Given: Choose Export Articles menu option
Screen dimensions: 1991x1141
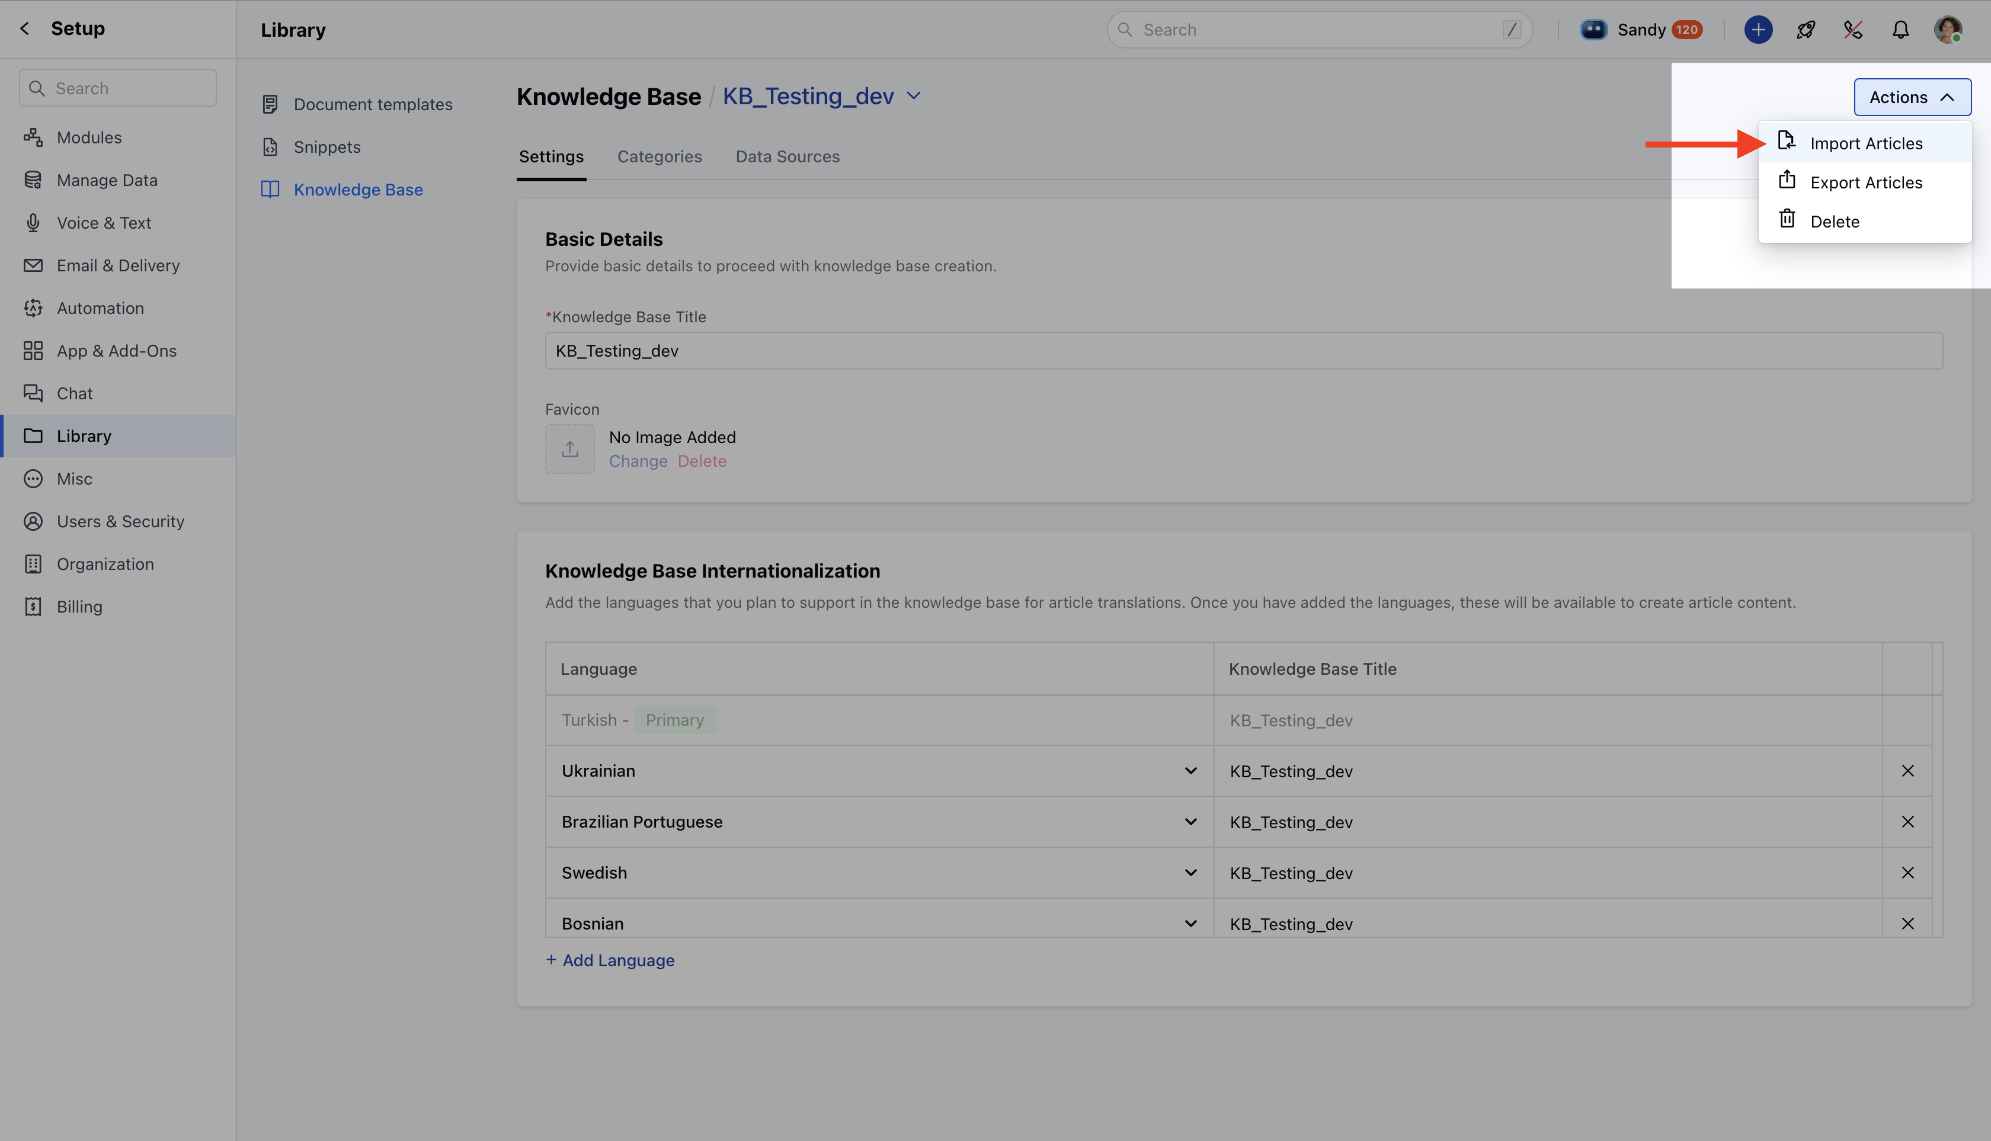Looking at the screenshot, I should [x=1865, y=182].
